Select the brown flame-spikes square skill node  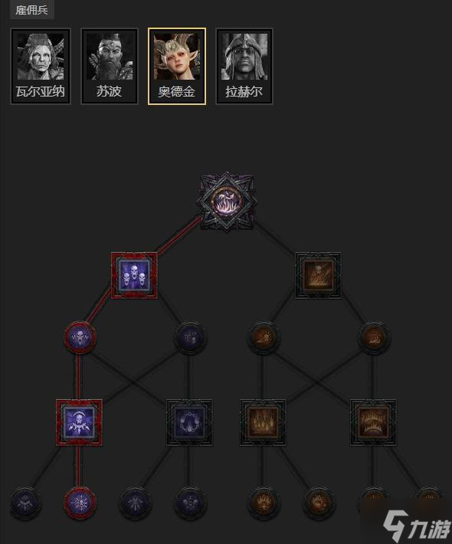[264, 423]
